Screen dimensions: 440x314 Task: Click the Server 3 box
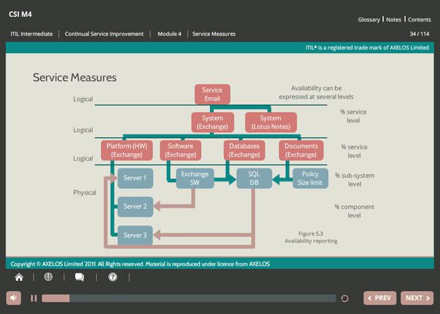(x=135, y=236)
